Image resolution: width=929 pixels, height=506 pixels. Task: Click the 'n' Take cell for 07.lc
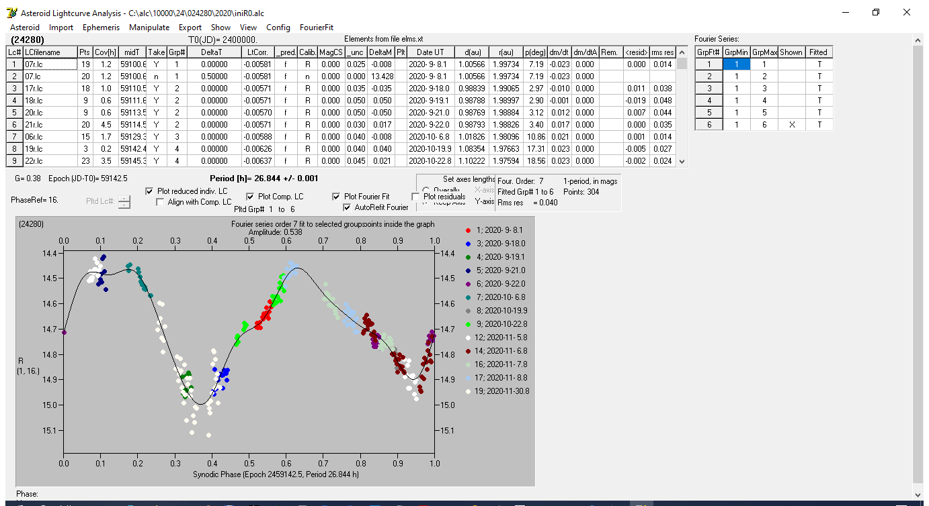[x=156, y=77]
